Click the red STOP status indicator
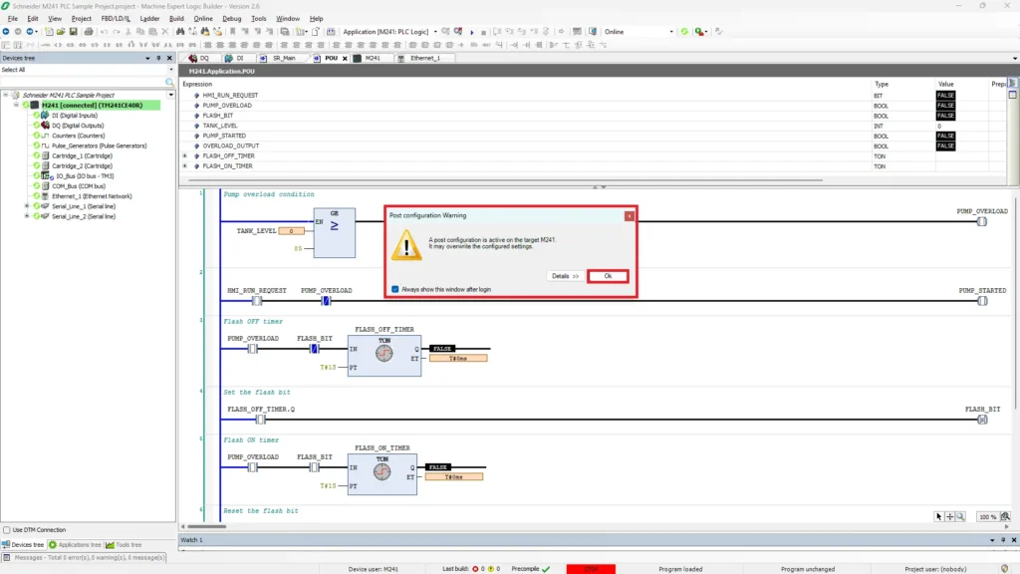This screenshot has height=574, width=1020. tap(591, 569)
